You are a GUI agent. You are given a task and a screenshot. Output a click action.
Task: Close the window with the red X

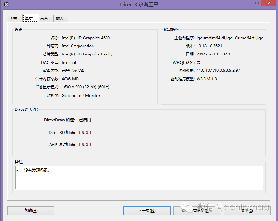268,3
